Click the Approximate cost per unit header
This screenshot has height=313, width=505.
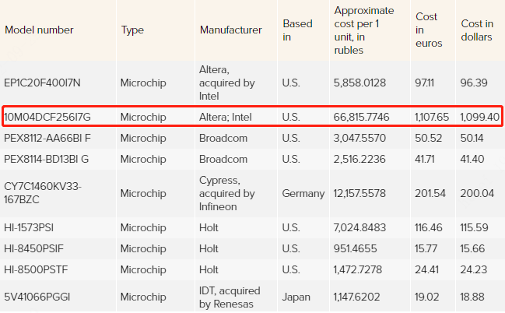(x=364, y=30)
